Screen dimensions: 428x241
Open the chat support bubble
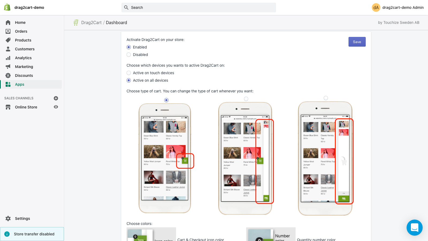(x=414, y=228)
